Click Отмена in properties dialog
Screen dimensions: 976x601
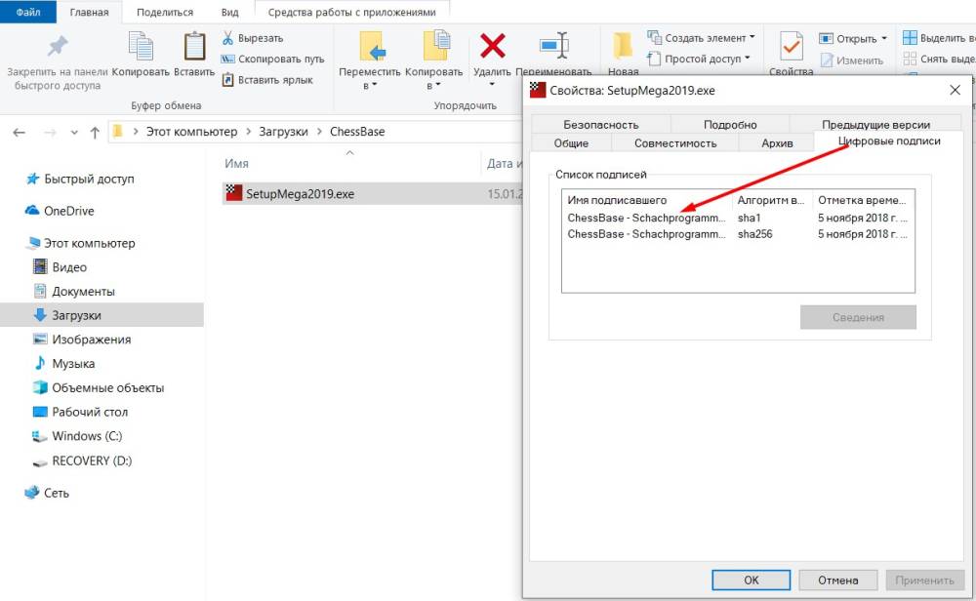[x=837, y=580]
